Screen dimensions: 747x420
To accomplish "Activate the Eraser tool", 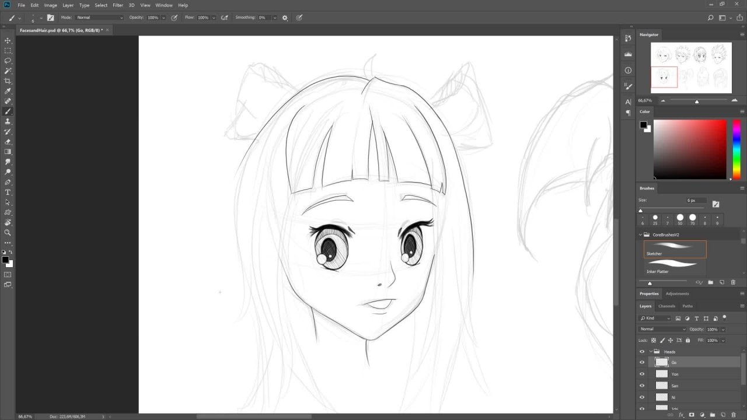I will point(8,142).
